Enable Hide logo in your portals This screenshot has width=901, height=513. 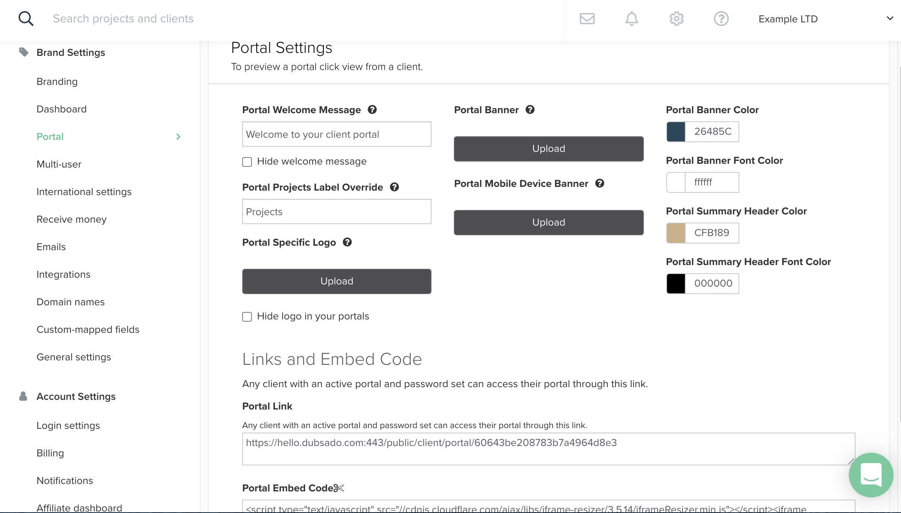coord(247,316)
